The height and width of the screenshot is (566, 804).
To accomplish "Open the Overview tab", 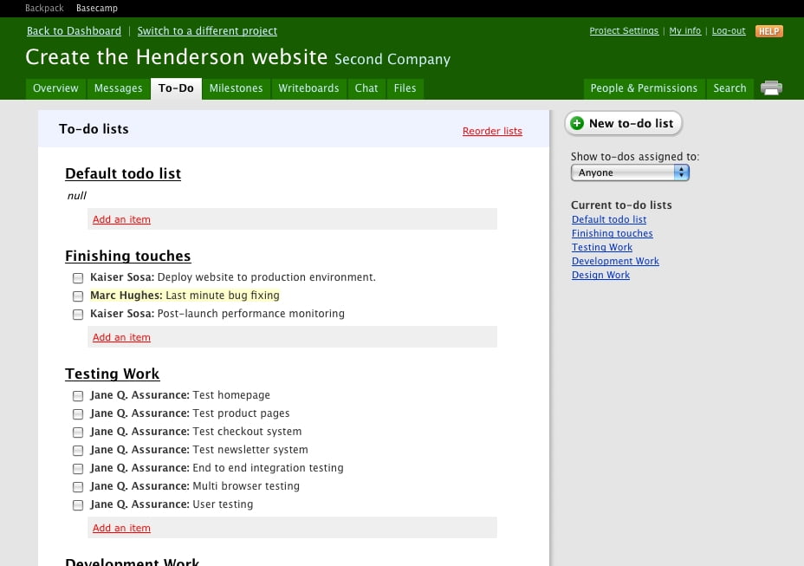I will point(56,88).
